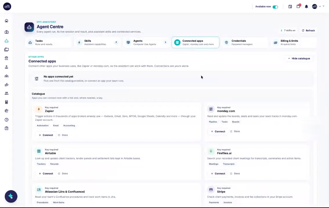Click the Agent Centre robot icon

(x=29, y=27)
